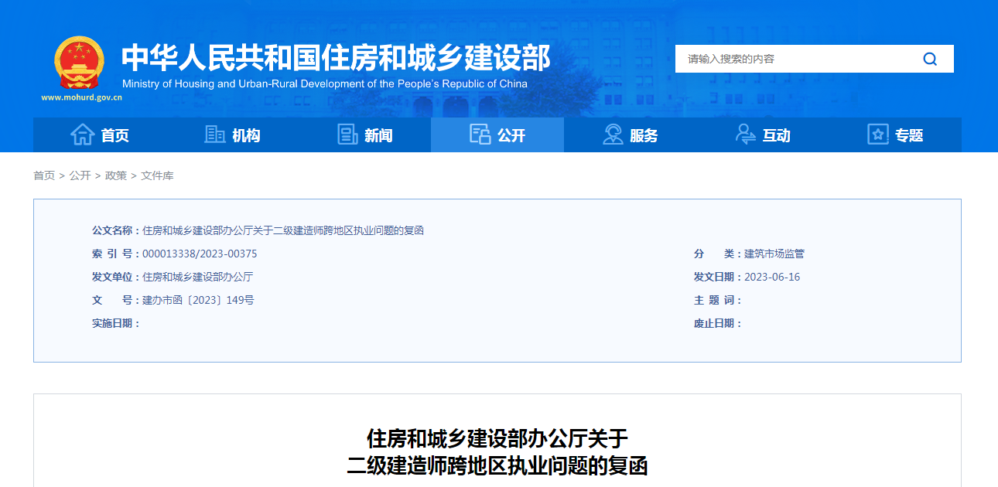Open the 机构 navigation tab
Screen dimensions: 998x487
pyautogui.click(x=246, y=135)
